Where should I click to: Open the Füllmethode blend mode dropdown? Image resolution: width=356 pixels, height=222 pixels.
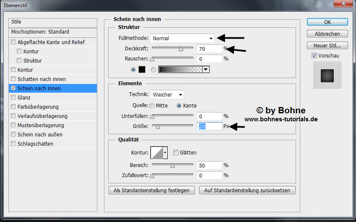click(x=182, y=38)
